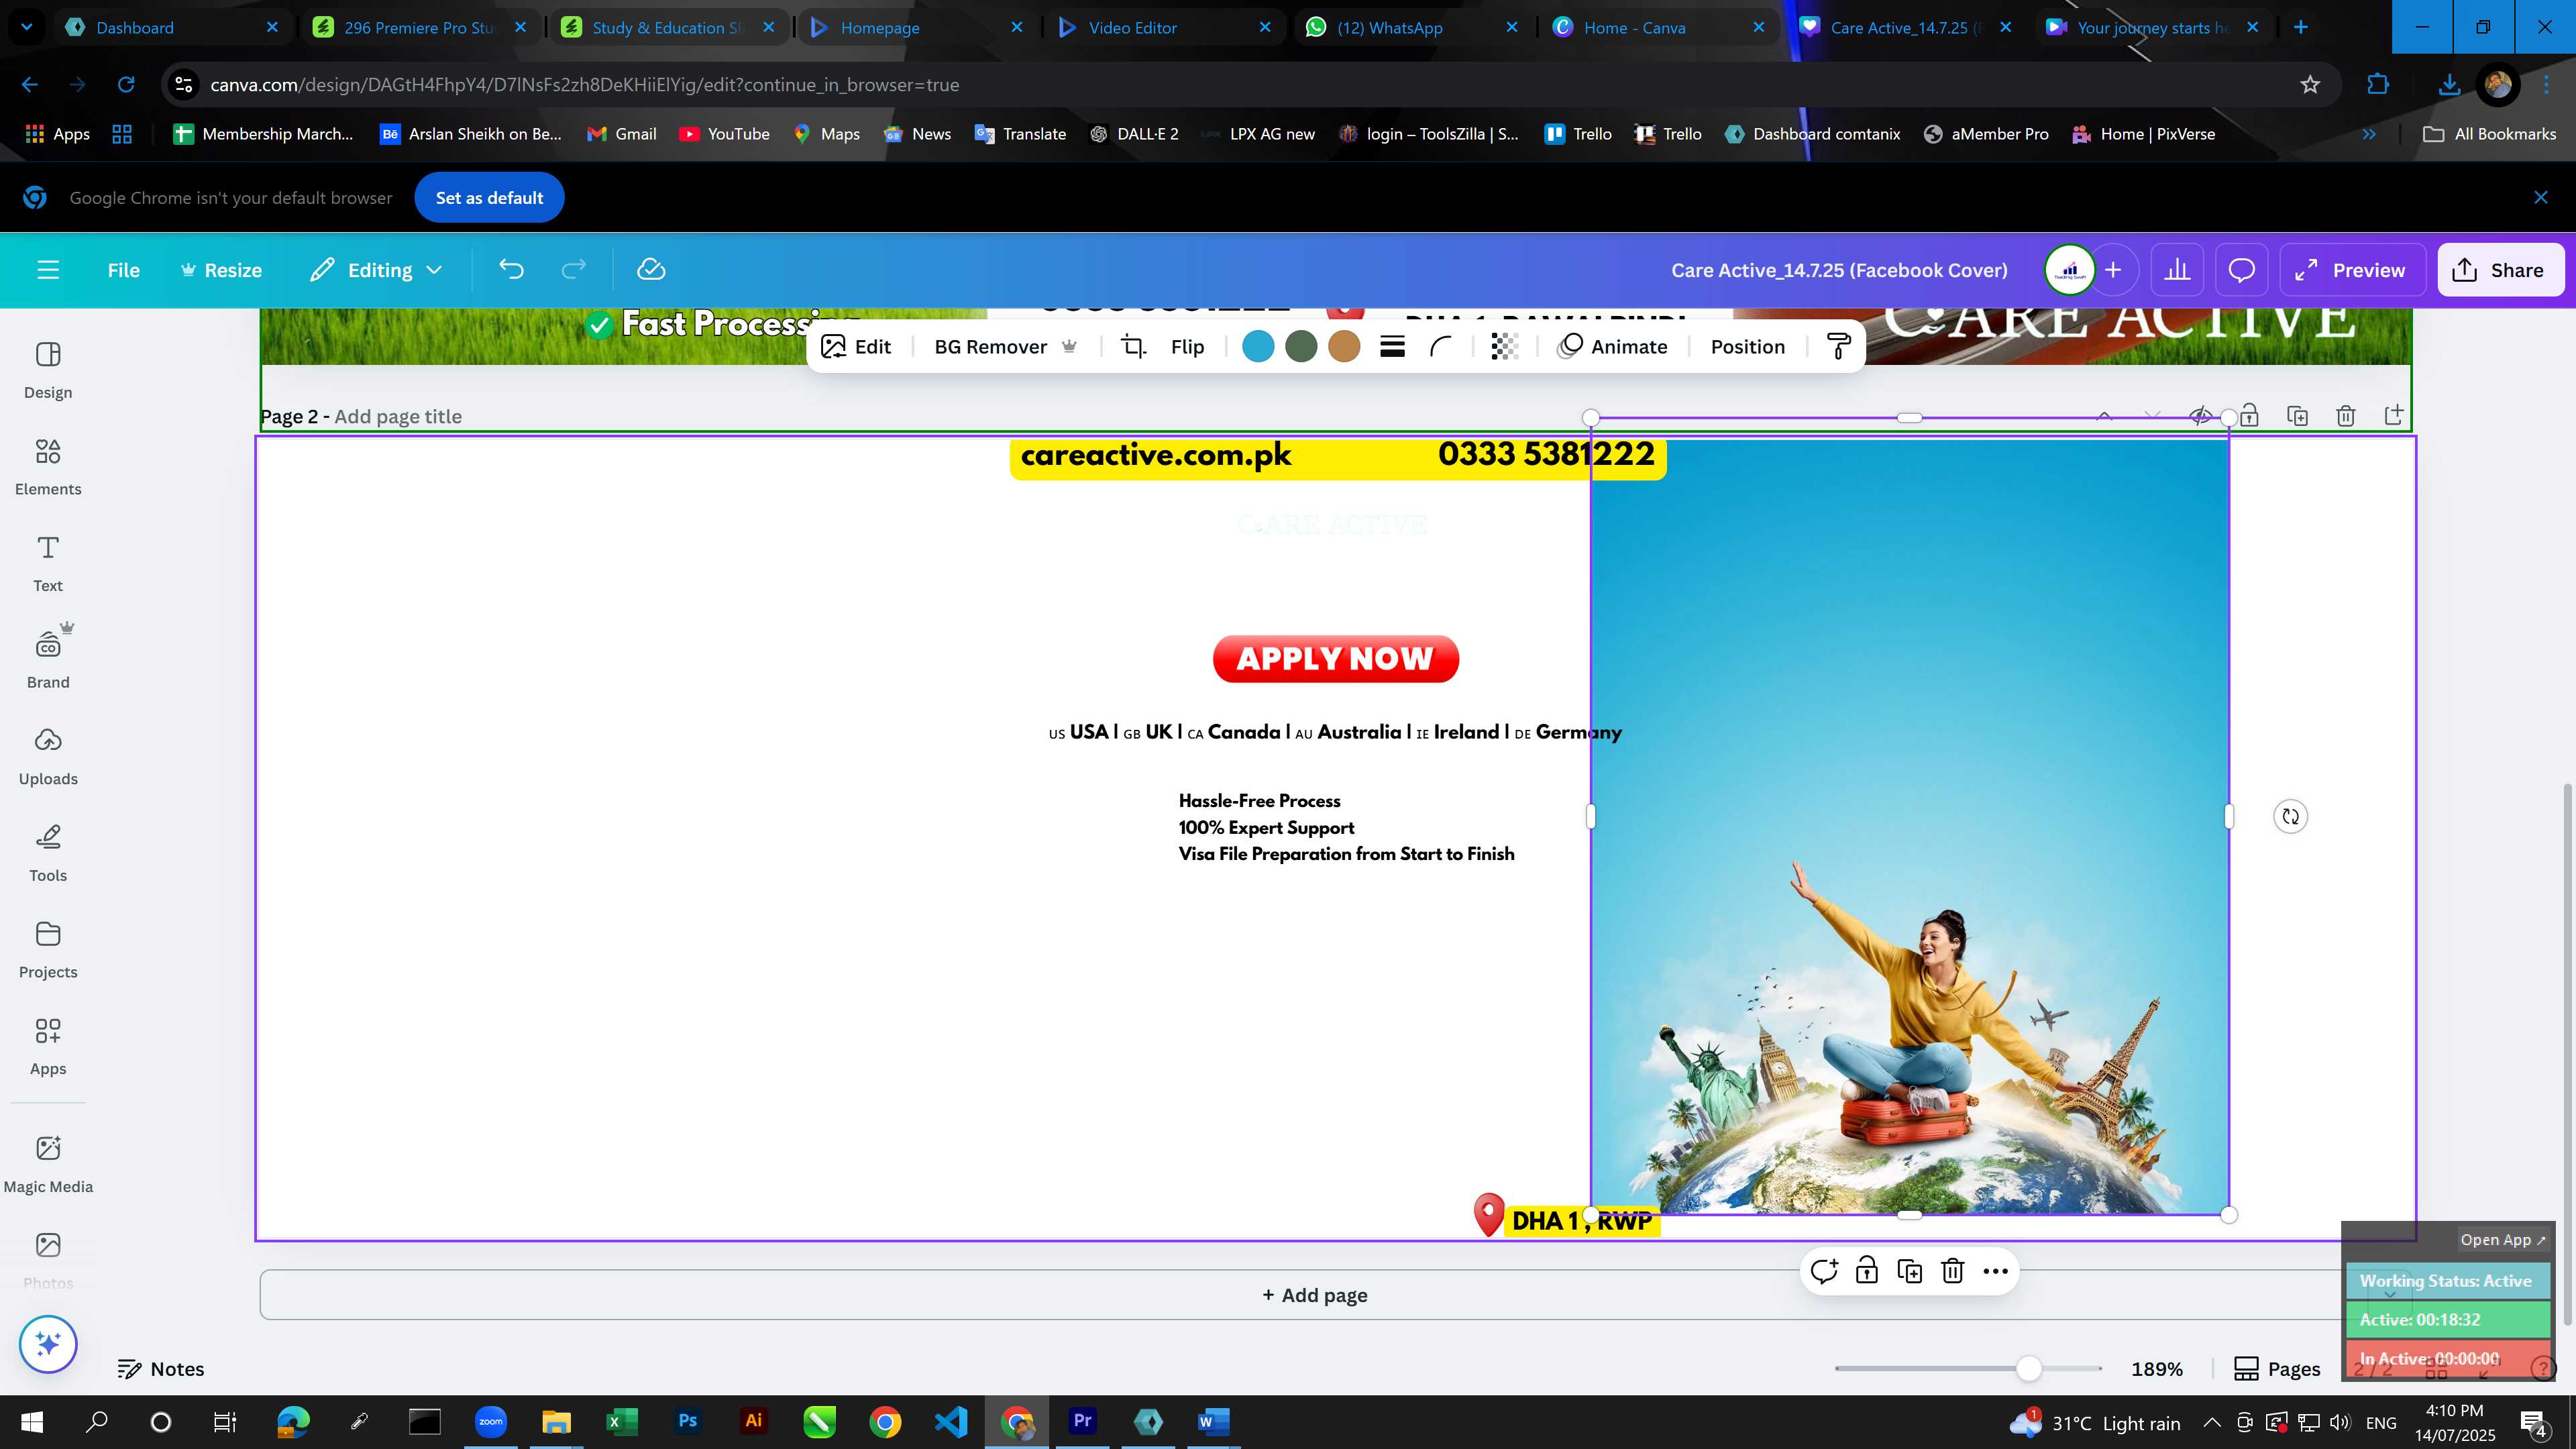The width and height of the screenshot is (2576, 1449).
Task: Delete the selected image from floating toolbar
Action: pos(1953,1271)
